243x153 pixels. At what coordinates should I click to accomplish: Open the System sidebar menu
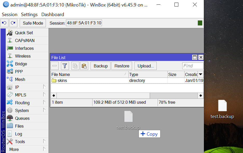click(27, 110)
